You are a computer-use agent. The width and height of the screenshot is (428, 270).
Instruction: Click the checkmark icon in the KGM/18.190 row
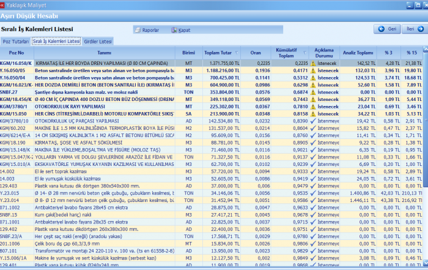coord(313,141)
